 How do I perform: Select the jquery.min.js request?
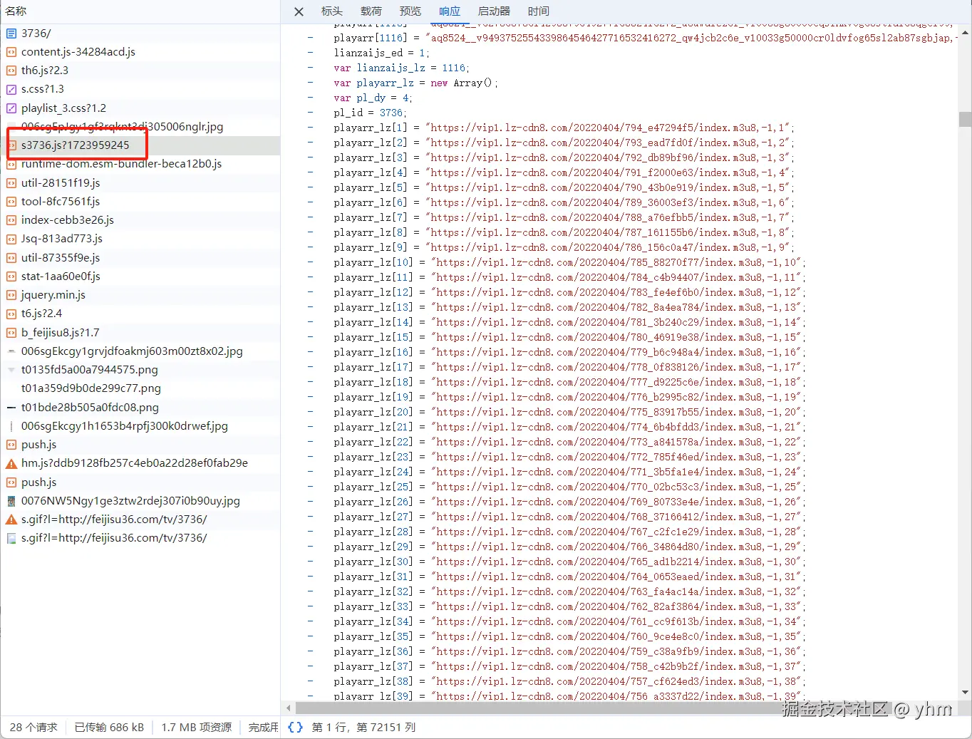tap(140, 295)
